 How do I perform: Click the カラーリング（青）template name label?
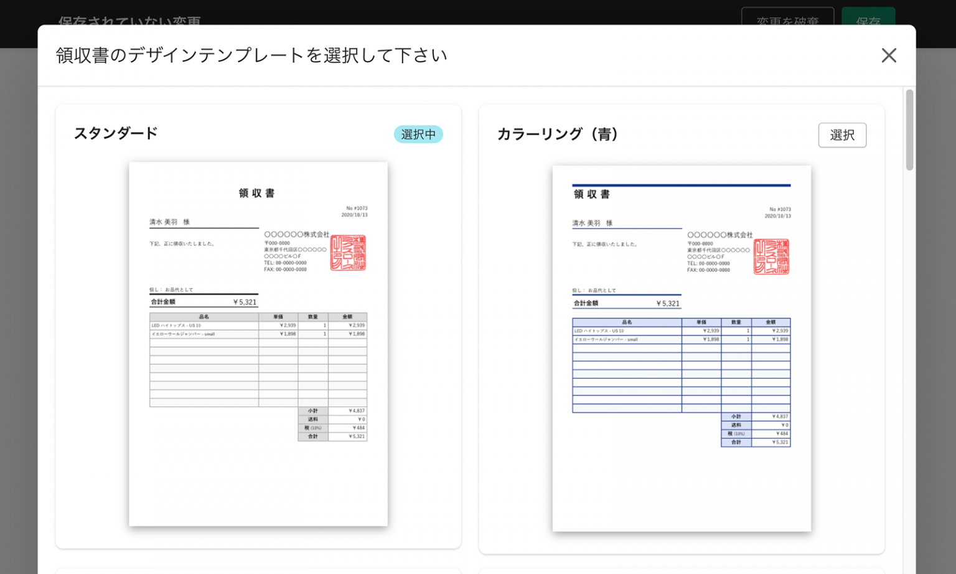[558, 134]
